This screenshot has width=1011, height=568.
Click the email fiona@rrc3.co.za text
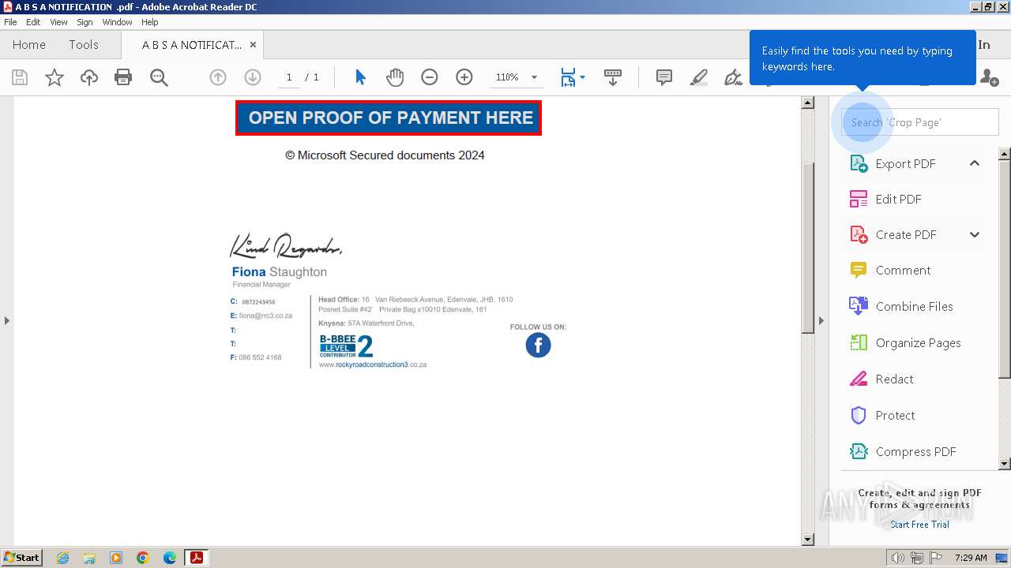tap(265, 316)
